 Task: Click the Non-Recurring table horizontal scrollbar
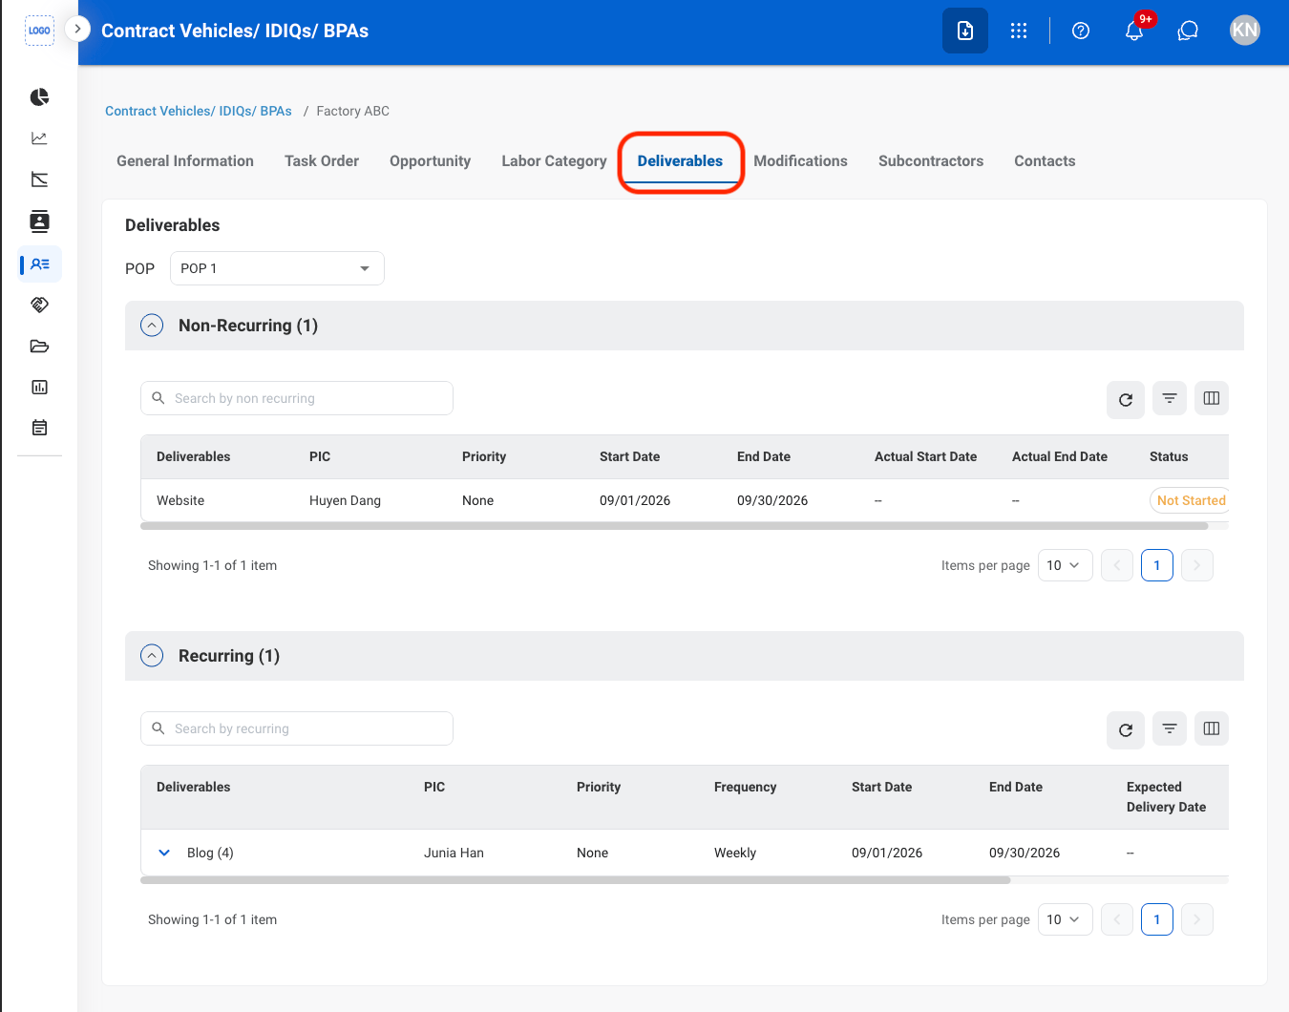tap(674, 526)
